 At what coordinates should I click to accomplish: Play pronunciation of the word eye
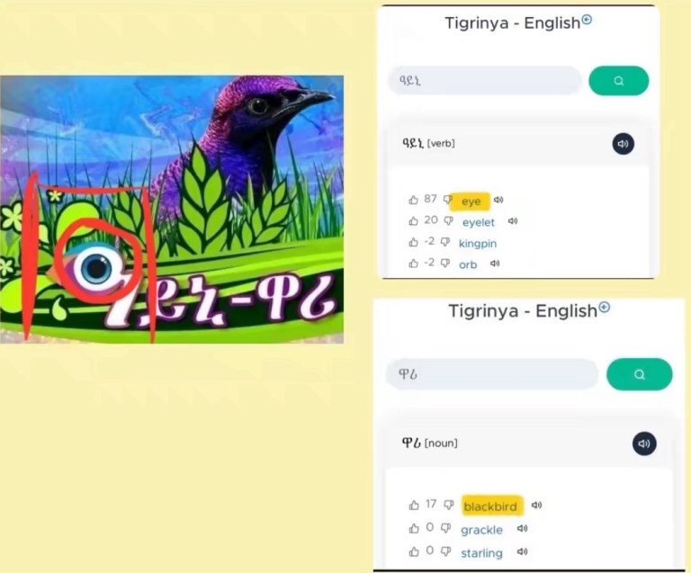pos(498,200)
